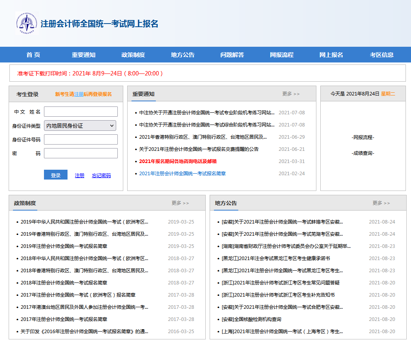Open [安徽]全国核酸检测机构查询 announcement
This screenshot has width=411, height=341.
[x=251, y=319]
